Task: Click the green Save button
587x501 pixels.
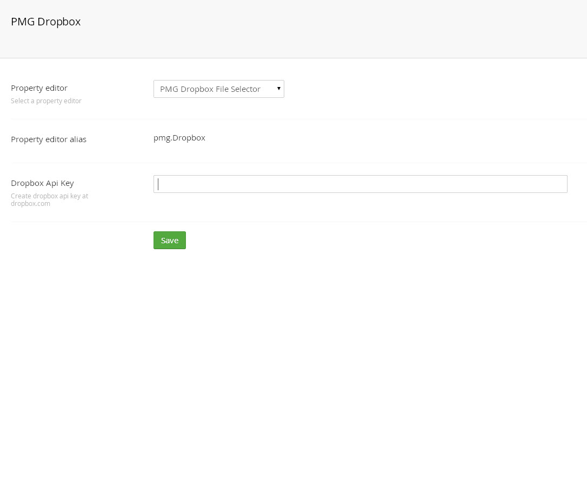Action: [170, 240]
